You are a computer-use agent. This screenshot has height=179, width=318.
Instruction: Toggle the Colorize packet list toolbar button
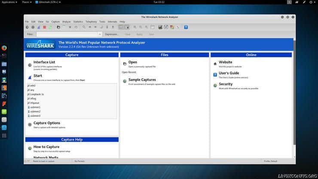pyautogui.click(x=121, y=27)
